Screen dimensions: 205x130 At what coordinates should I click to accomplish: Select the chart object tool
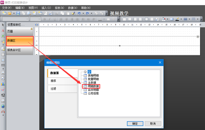click(x=3, y=84)
